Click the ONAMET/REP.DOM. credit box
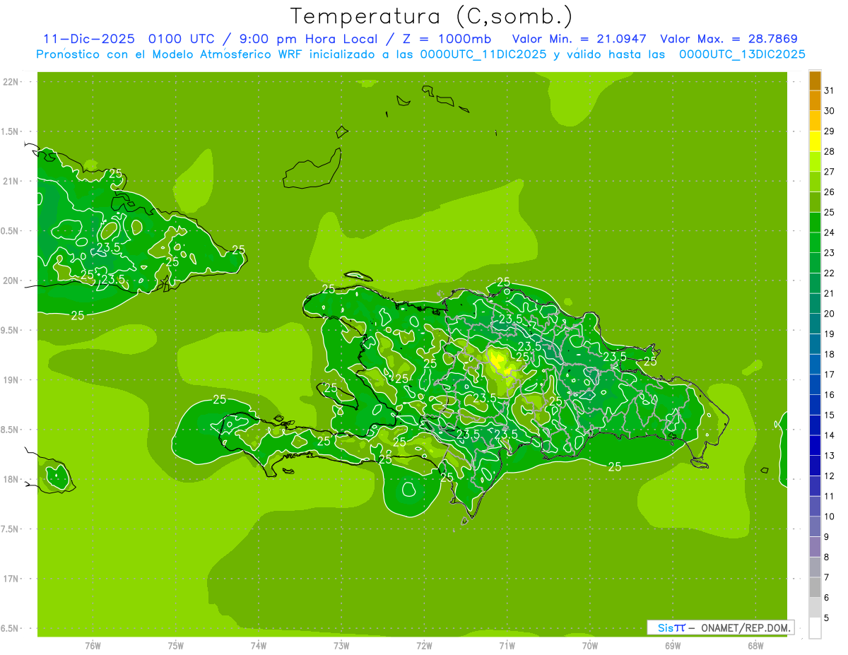Image resolution: width=848 pixels, height=655 pixels. [x=720, y=627]
